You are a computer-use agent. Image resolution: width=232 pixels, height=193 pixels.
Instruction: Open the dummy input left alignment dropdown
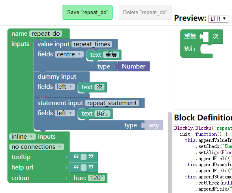pos(65,87)
